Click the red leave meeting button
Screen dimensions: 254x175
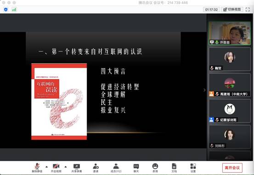(x=232, y=168)
